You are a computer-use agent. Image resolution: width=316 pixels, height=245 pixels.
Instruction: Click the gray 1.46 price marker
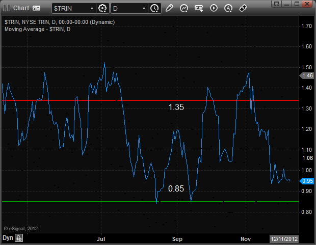(307, 75)
